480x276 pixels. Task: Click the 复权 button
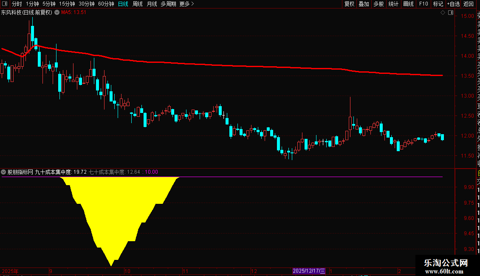(349, 4)
